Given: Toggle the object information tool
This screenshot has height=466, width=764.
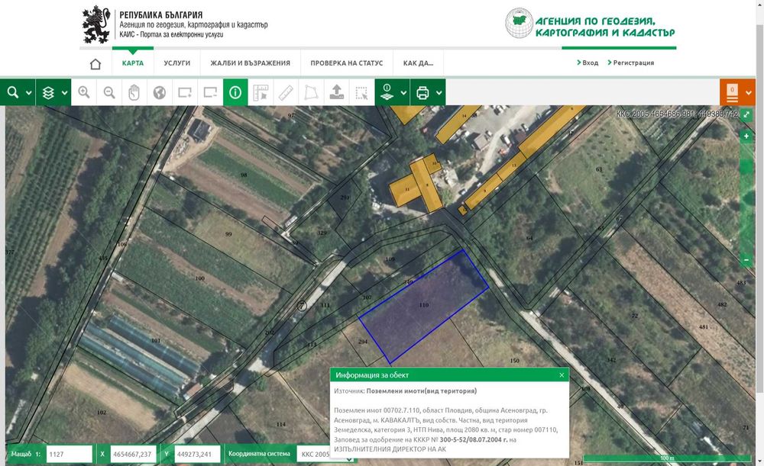Looking at the screenshot, I should [235, 92].
